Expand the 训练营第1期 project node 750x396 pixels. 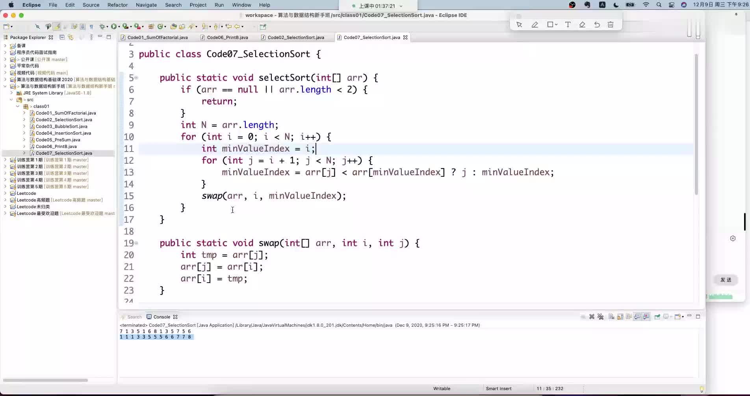click(x=5, y=160)
